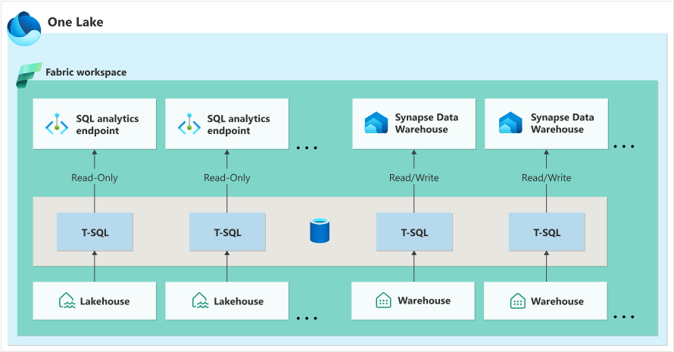Select the leftmost "Read/Write" label
Viewport: 674px width, 352px height.
click(414, 177)
